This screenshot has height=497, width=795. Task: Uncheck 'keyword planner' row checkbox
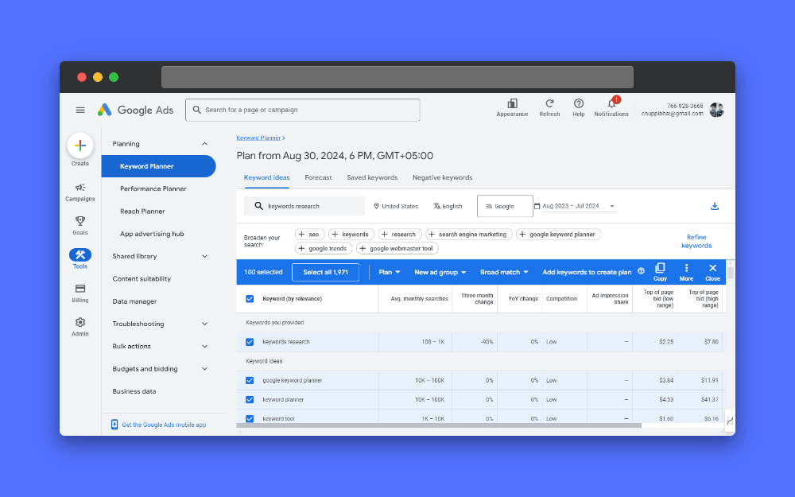tap(250, 400)
